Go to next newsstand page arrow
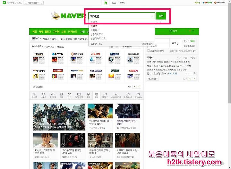 [x=139, y=87]
